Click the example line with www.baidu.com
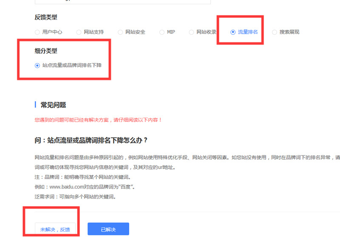Viewport: 340px width, 238px height. pyautogui.click(x=85, y=187)
